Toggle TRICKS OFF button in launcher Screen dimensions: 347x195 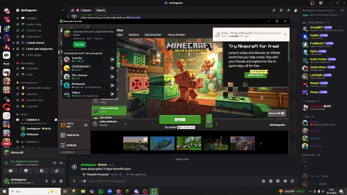coord(69,125)
